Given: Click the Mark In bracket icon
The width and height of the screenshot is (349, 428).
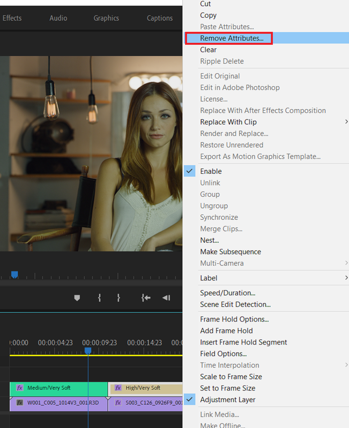Looking at the screenshot, I should coord(100,298).
